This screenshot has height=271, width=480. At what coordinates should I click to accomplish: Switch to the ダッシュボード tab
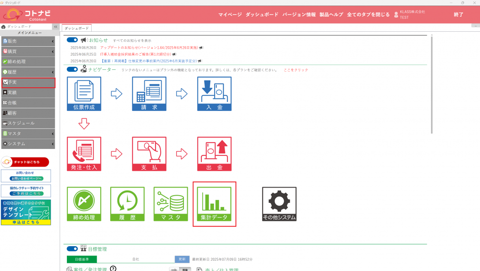(76, 28)
